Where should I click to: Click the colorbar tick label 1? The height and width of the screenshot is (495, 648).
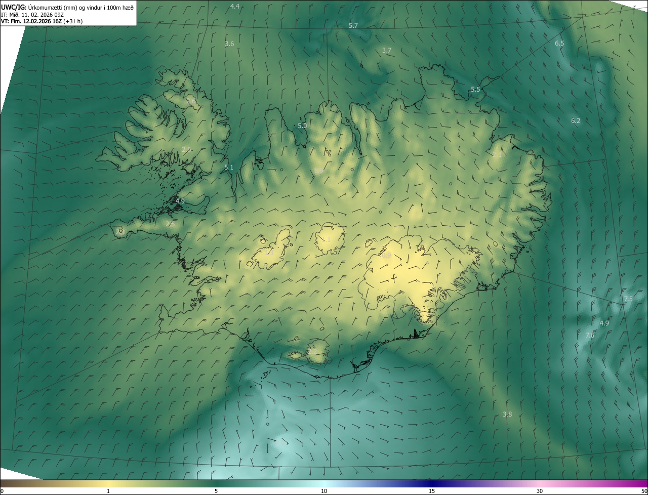[108, 491]
